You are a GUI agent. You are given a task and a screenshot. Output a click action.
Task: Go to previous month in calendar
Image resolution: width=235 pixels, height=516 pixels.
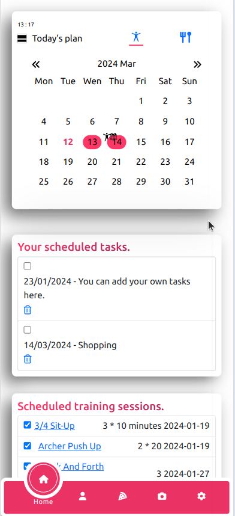[36, 64]
